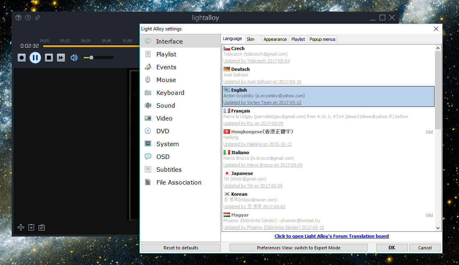Switch to the Appearance tab
The width and height of the screenshot is (459, 265).
click(275, 39)
